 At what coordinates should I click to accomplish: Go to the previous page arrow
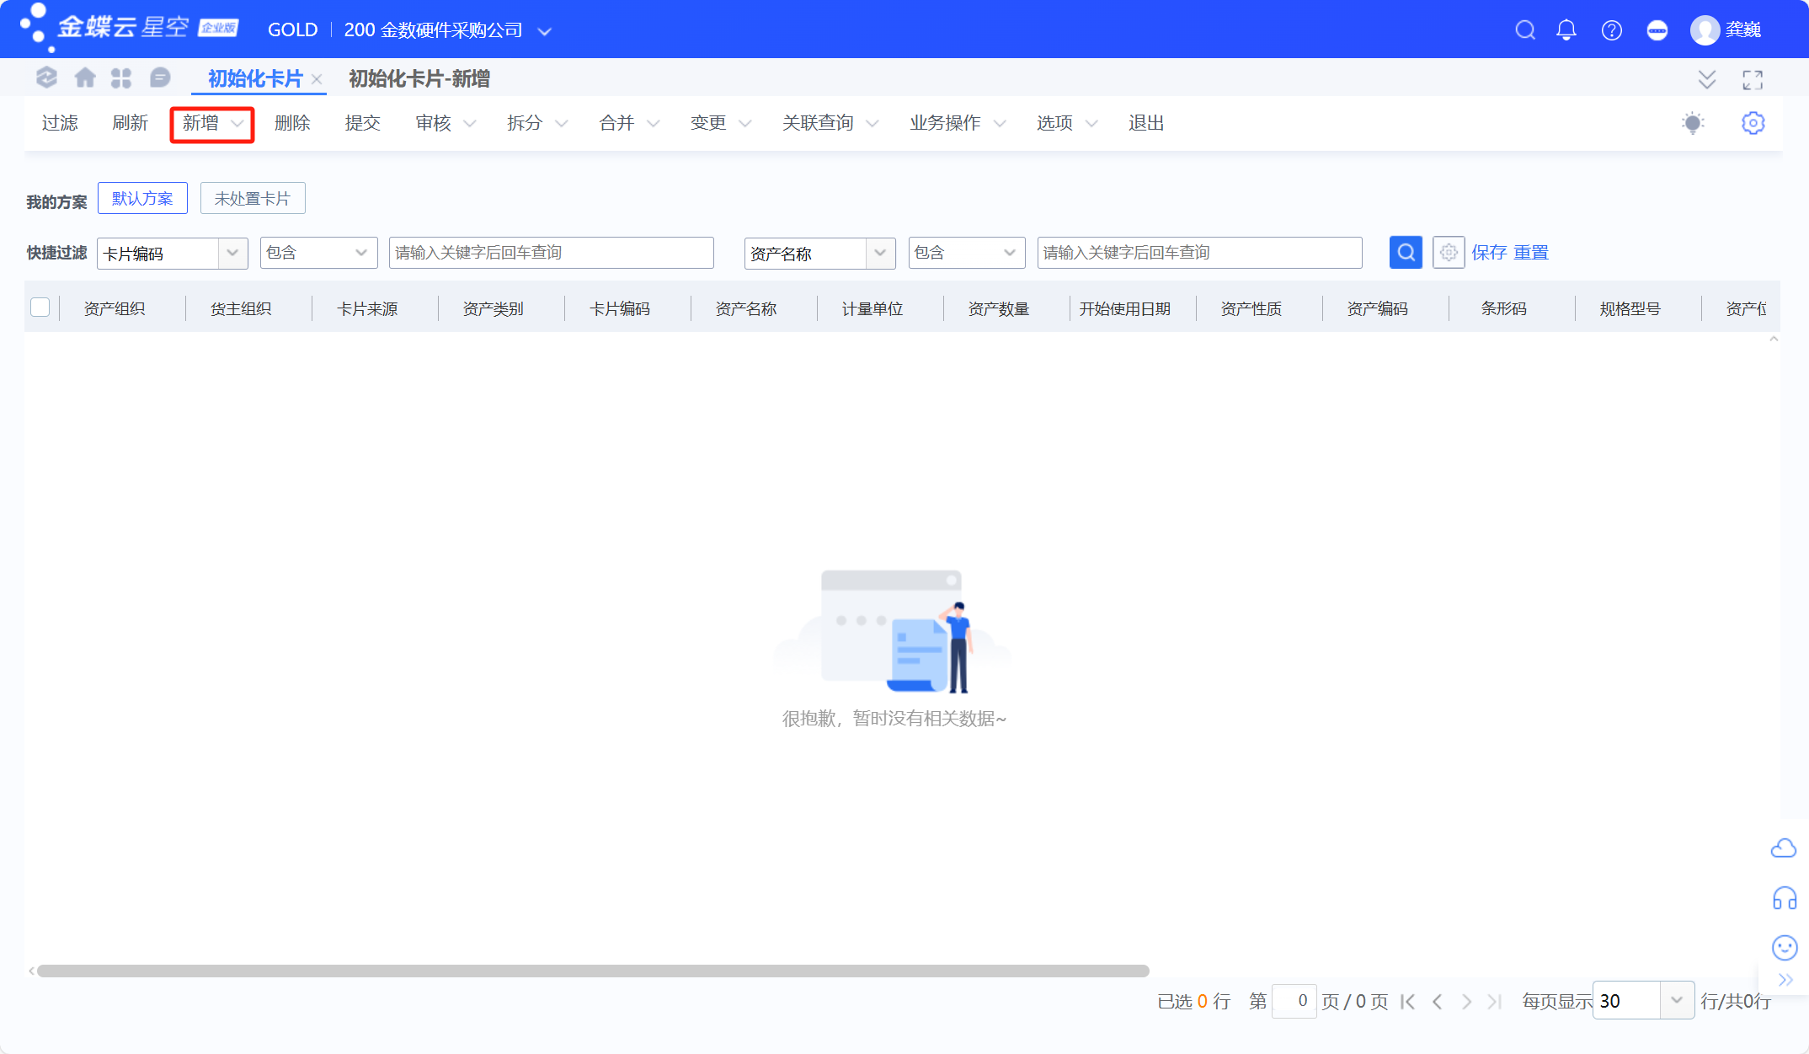tap(1438, 1001)
